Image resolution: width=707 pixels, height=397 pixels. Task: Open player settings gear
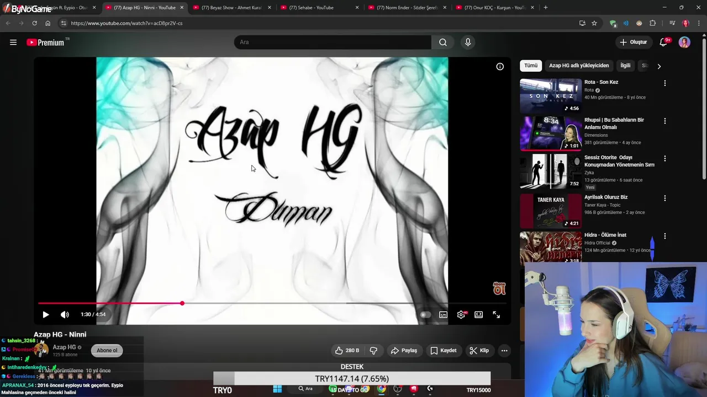click(x=461, y=314)
